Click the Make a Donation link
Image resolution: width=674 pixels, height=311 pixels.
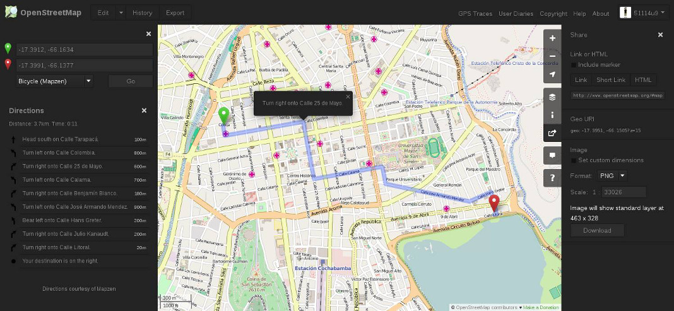[x=541, y=308]
